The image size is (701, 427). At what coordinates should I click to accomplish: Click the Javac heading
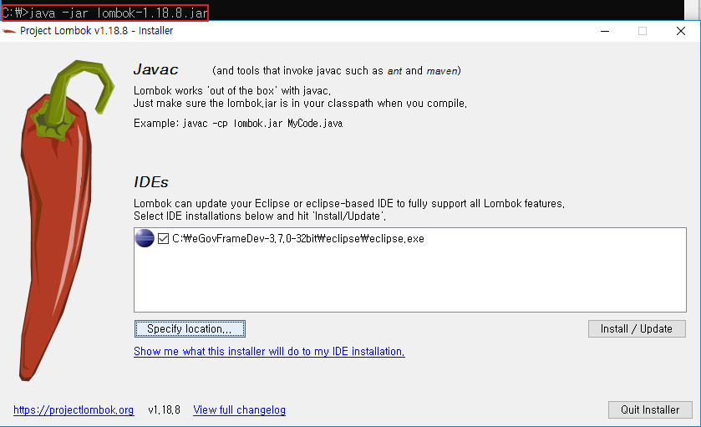(155, 69)
